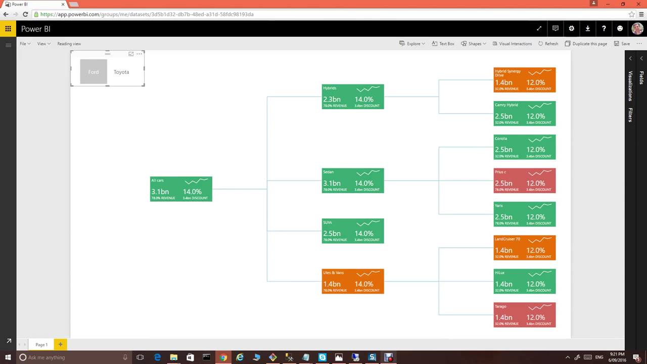Refresh the report visuals
The height and width of the screenshot is (364, 647).
[x=548, y=44]
